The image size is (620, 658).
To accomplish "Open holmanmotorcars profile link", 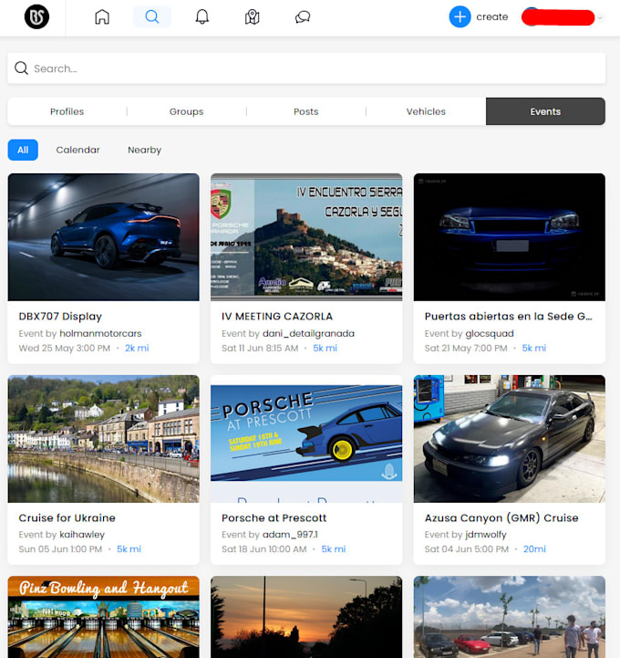I will pos(100,334).
